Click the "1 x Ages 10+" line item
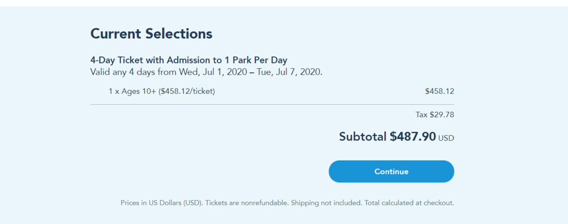The height and width of the screenshot is (224, 568). (133, 91)
